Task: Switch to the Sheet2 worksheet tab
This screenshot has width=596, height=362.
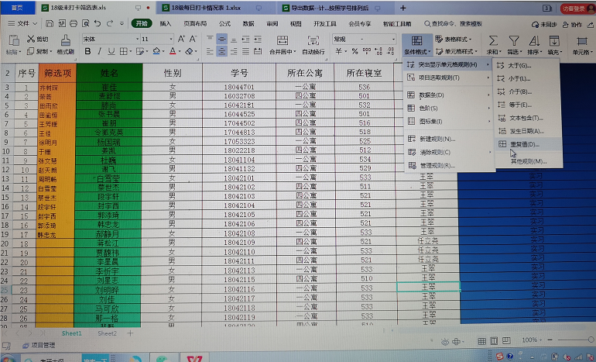Action: [x=107, y=333]
